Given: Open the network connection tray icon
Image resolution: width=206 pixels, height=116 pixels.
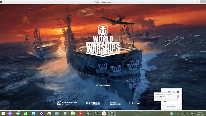Looking at the screenshot, I should [x=185, y=113].
